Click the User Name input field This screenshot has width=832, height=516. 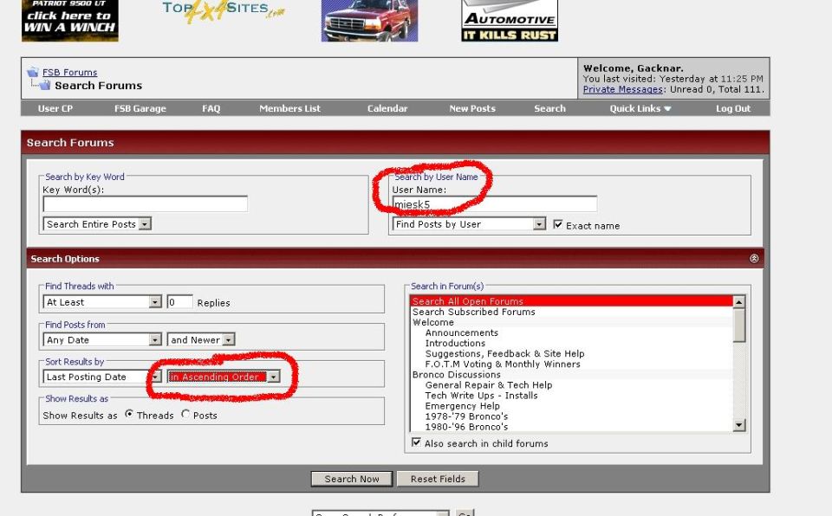coord(495,203)
